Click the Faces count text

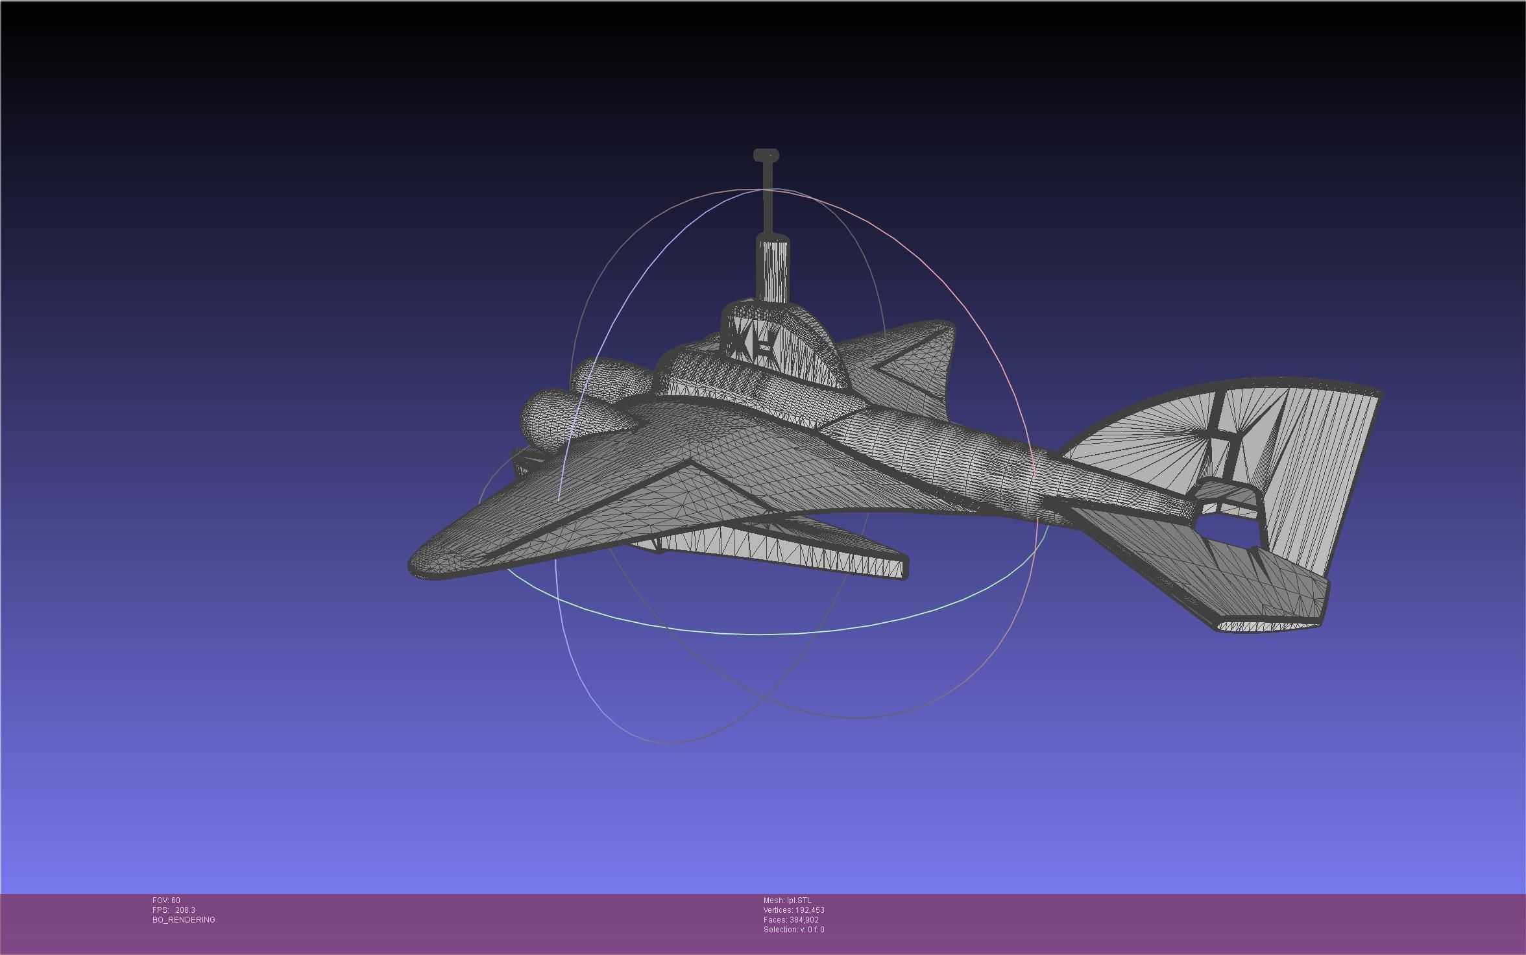point(791,919)
